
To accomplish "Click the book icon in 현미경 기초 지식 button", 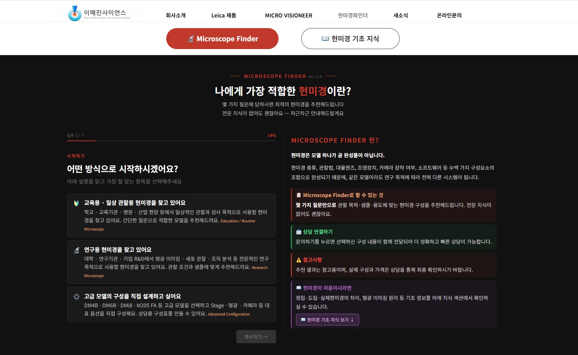I will (x=325, y=38).
